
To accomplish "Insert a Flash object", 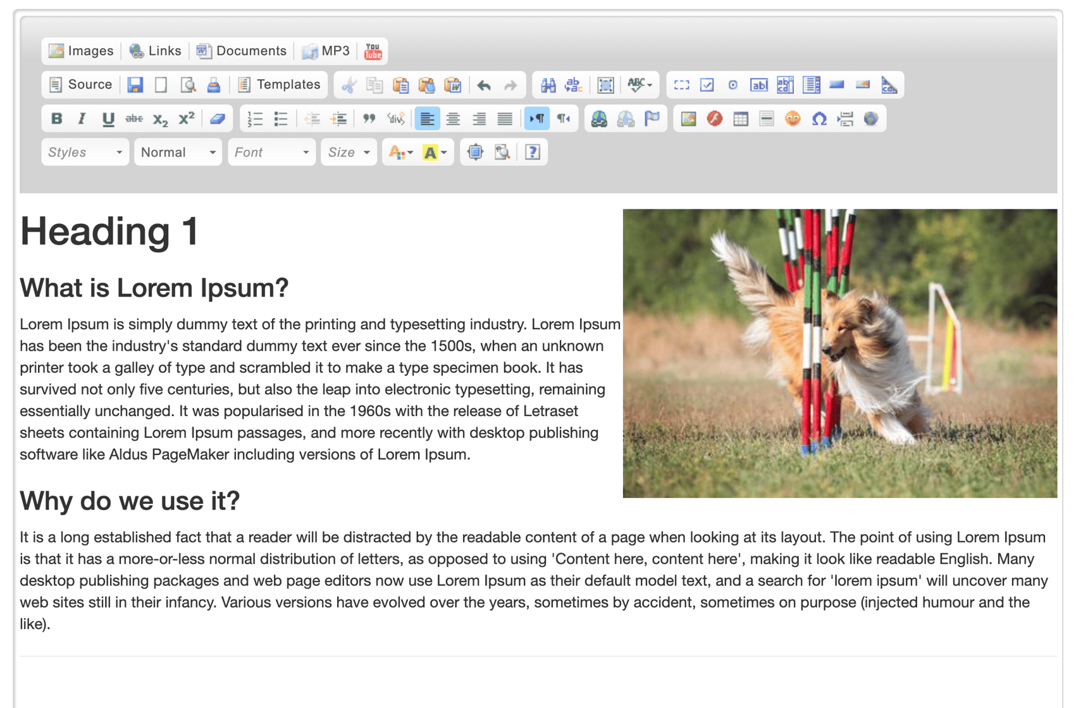I will click(714, 118).
